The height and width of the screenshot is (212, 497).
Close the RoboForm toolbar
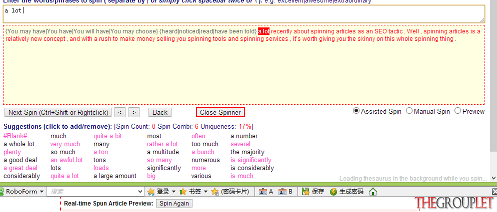494,192
